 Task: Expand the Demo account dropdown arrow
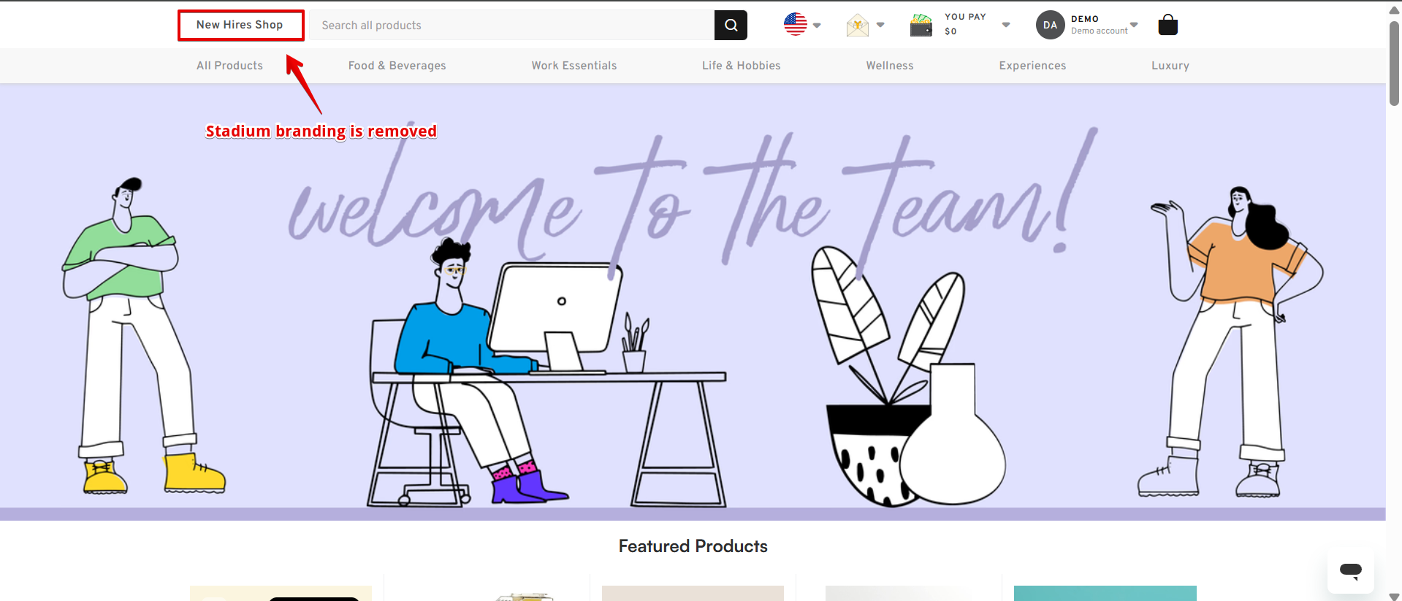coord(1134,25)
